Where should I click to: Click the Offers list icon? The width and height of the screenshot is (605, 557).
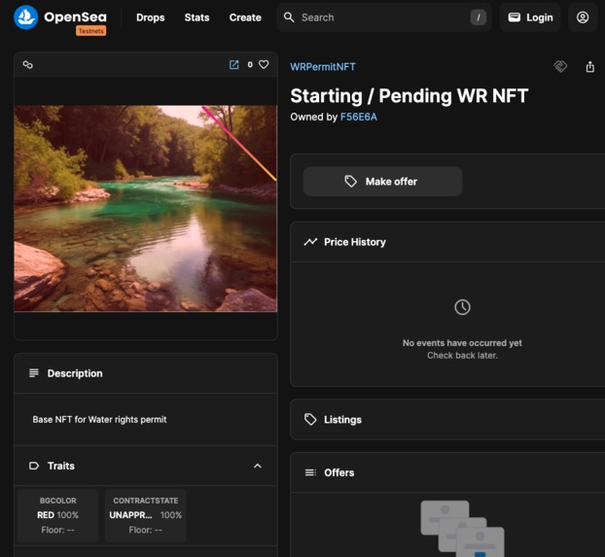coord(310,472)
